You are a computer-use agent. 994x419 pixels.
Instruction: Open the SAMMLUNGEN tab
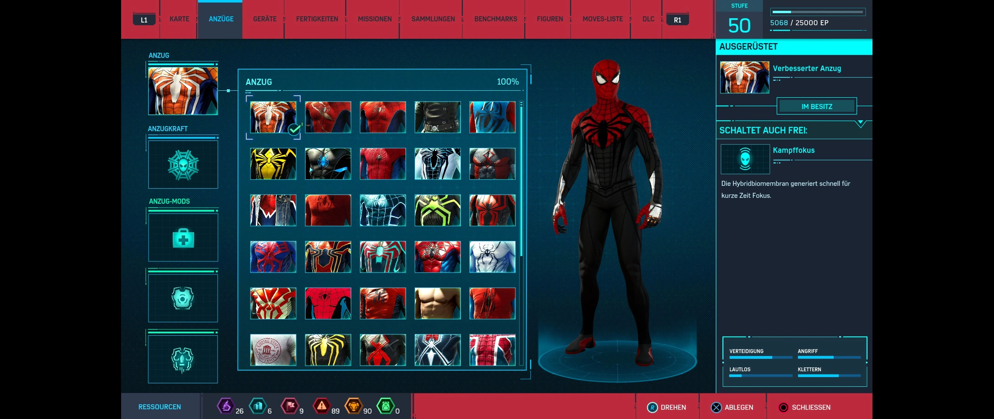tap(433, 19)
